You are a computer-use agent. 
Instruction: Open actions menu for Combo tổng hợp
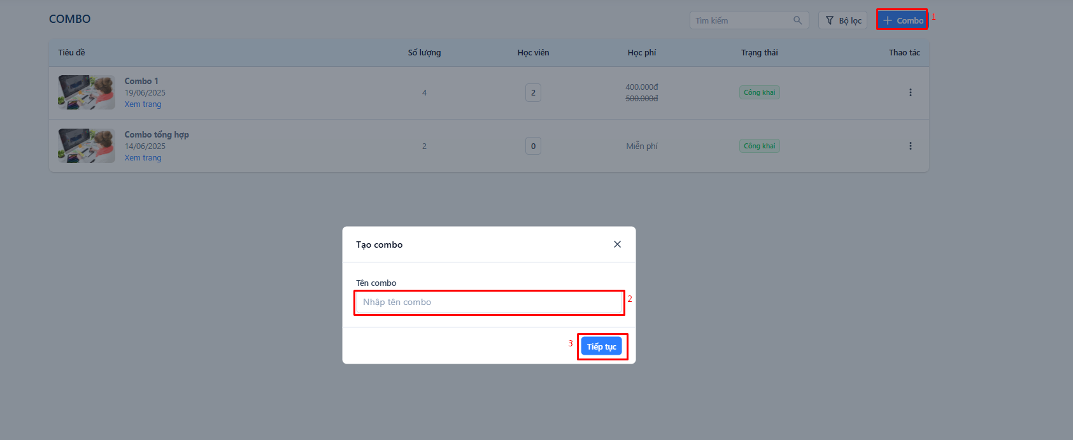(x=911, y=146)
